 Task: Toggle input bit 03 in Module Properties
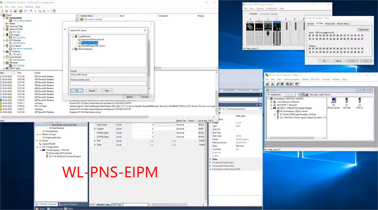click(x=320, y=36)
